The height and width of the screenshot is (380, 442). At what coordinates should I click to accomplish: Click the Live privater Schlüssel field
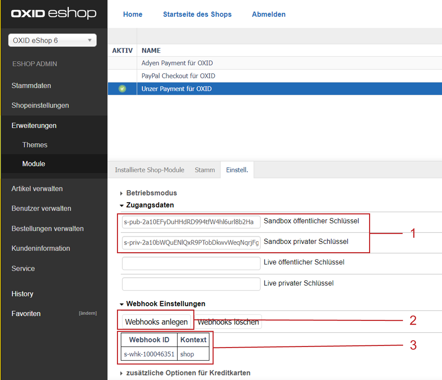coord(191,284)
